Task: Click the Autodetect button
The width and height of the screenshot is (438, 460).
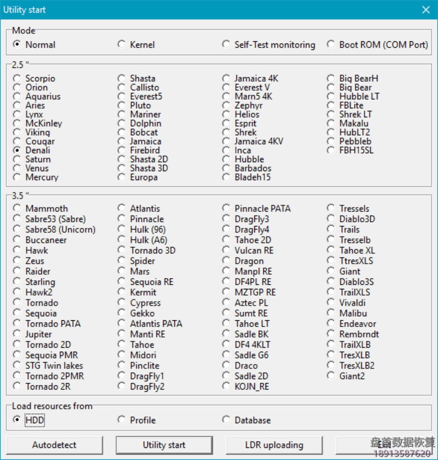Action: coord(54,445)
